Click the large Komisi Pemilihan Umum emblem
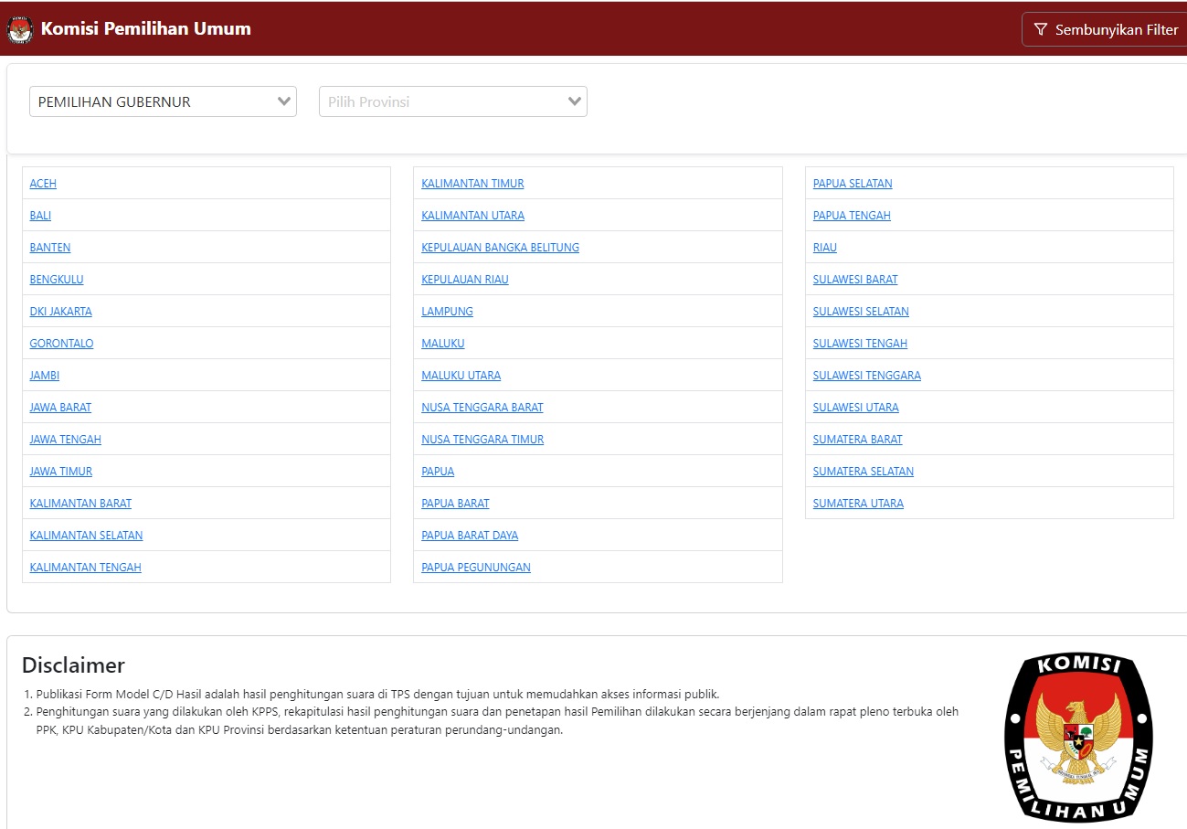 point(1078,737)
